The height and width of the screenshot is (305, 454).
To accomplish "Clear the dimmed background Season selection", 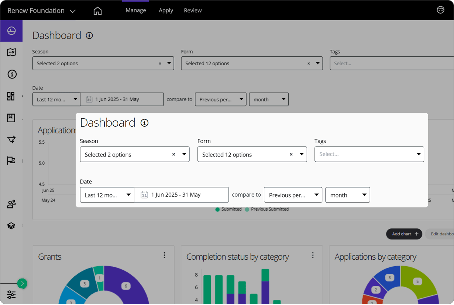I will pos(160,64).
